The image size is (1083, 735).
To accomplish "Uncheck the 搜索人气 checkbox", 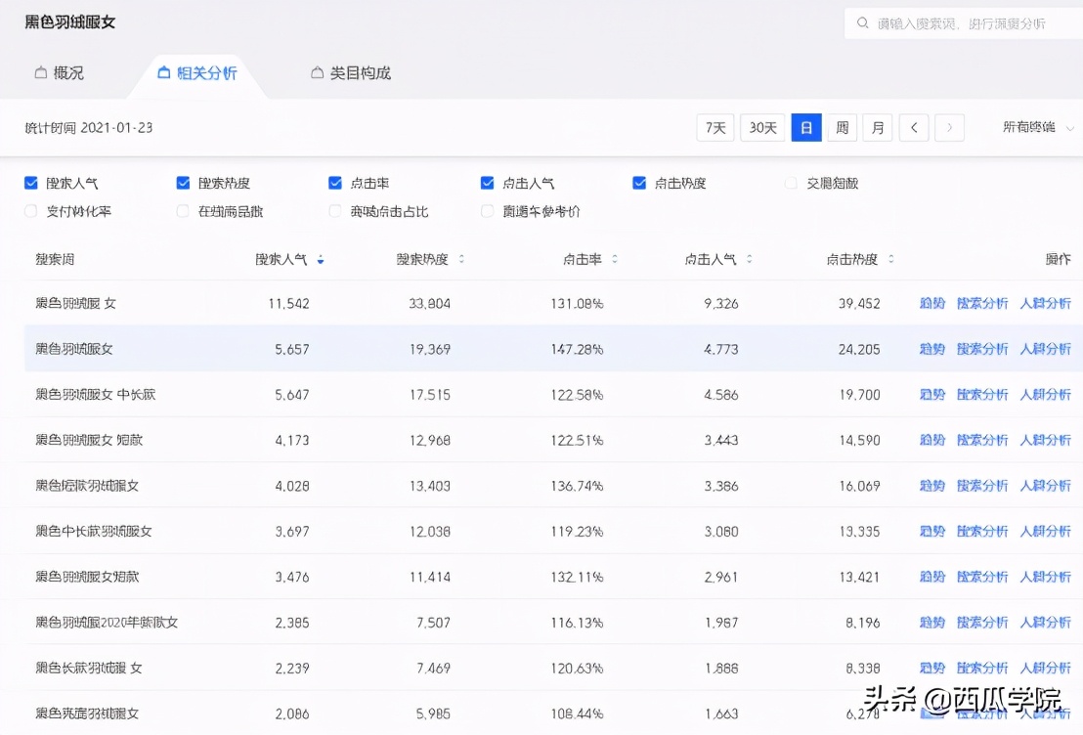I will (30, 183).
